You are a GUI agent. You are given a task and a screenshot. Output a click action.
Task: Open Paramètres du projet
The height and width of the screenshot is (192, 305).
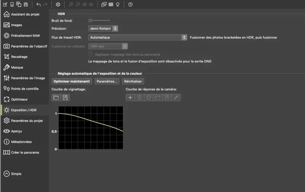25,121
